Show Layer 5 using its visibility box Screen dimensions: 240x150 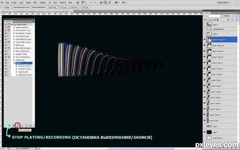click(205, 25)
